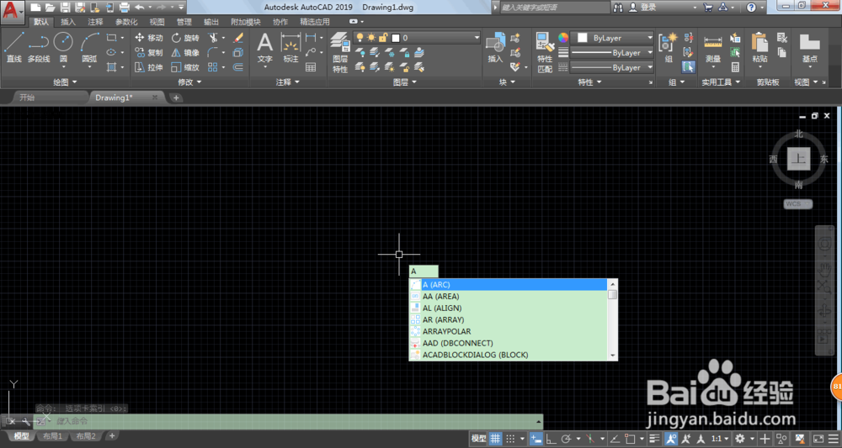The width and height of the screenshot is (842, 448).
Task: Switch to the 插入 ribbon tab
Action: (68, 22)
